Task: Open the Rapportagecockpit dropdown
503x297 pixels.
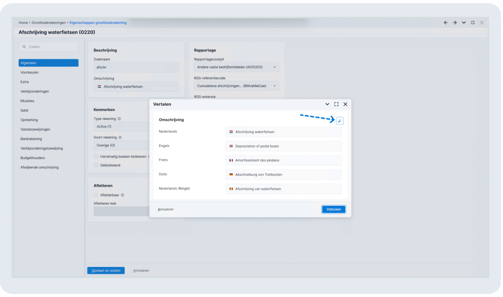Action: (236, 67)
